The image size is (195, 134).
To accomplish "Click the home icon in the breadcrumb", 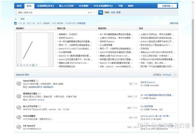I will [x=15, y=19].
